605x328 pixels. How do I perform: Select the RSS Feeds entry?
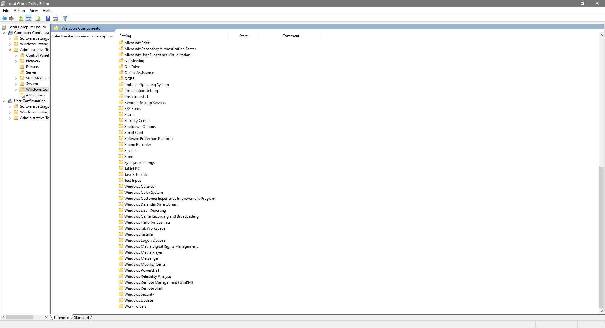(133, 109)
